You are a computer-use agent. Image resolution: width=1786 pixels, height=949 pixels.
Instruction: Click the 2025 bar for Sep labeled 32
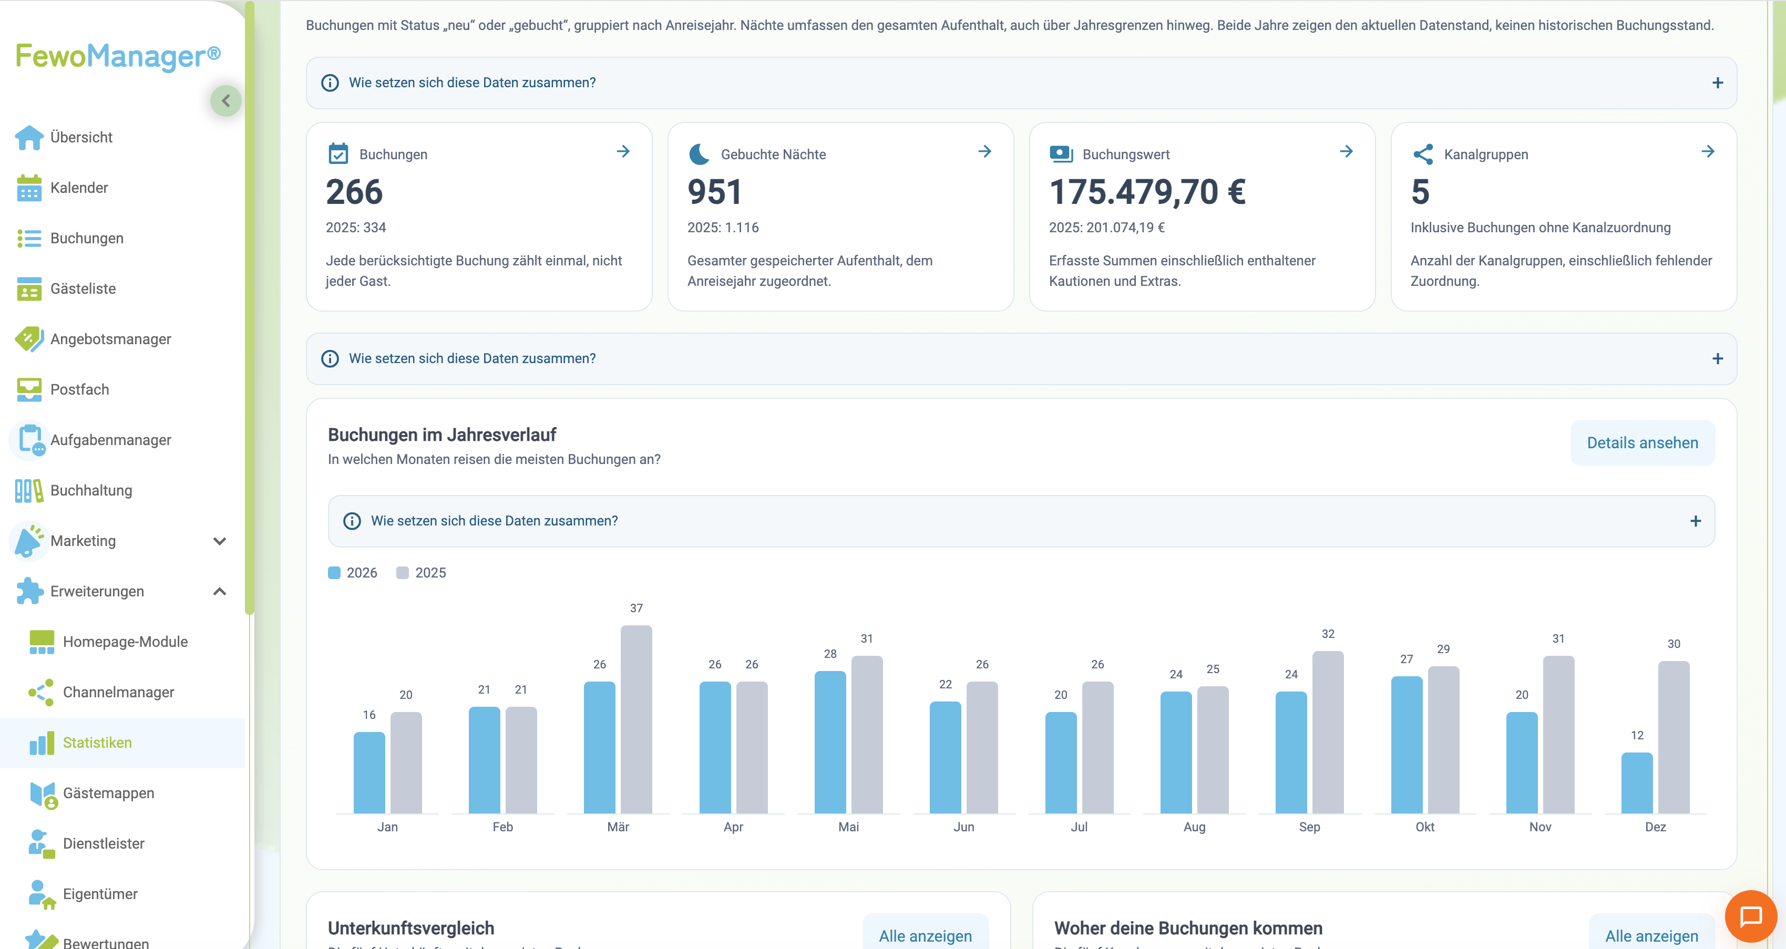point(1328,732)
